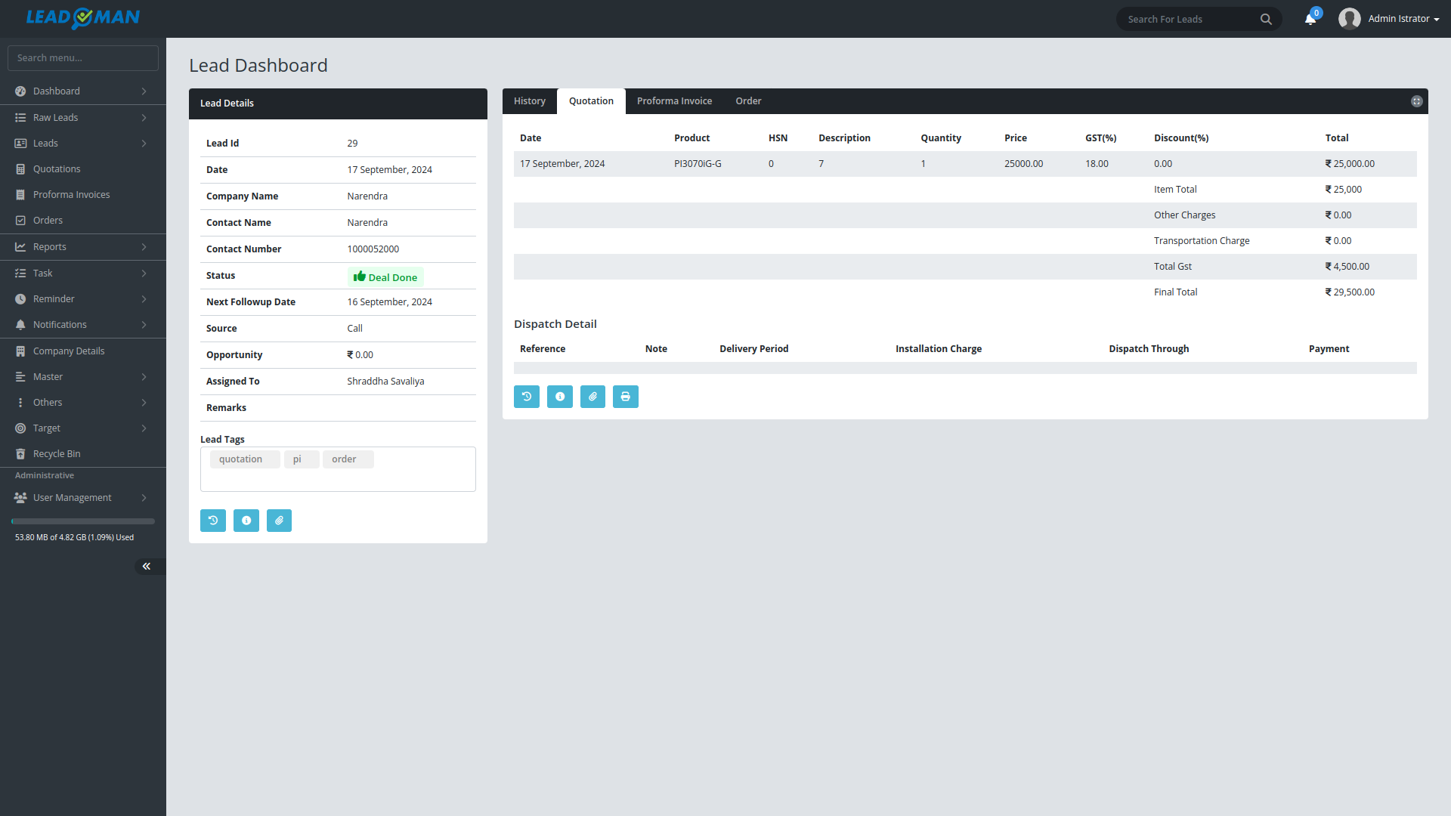
Task: Open the notifications bell icon
Action: (x=1310, y=19)
